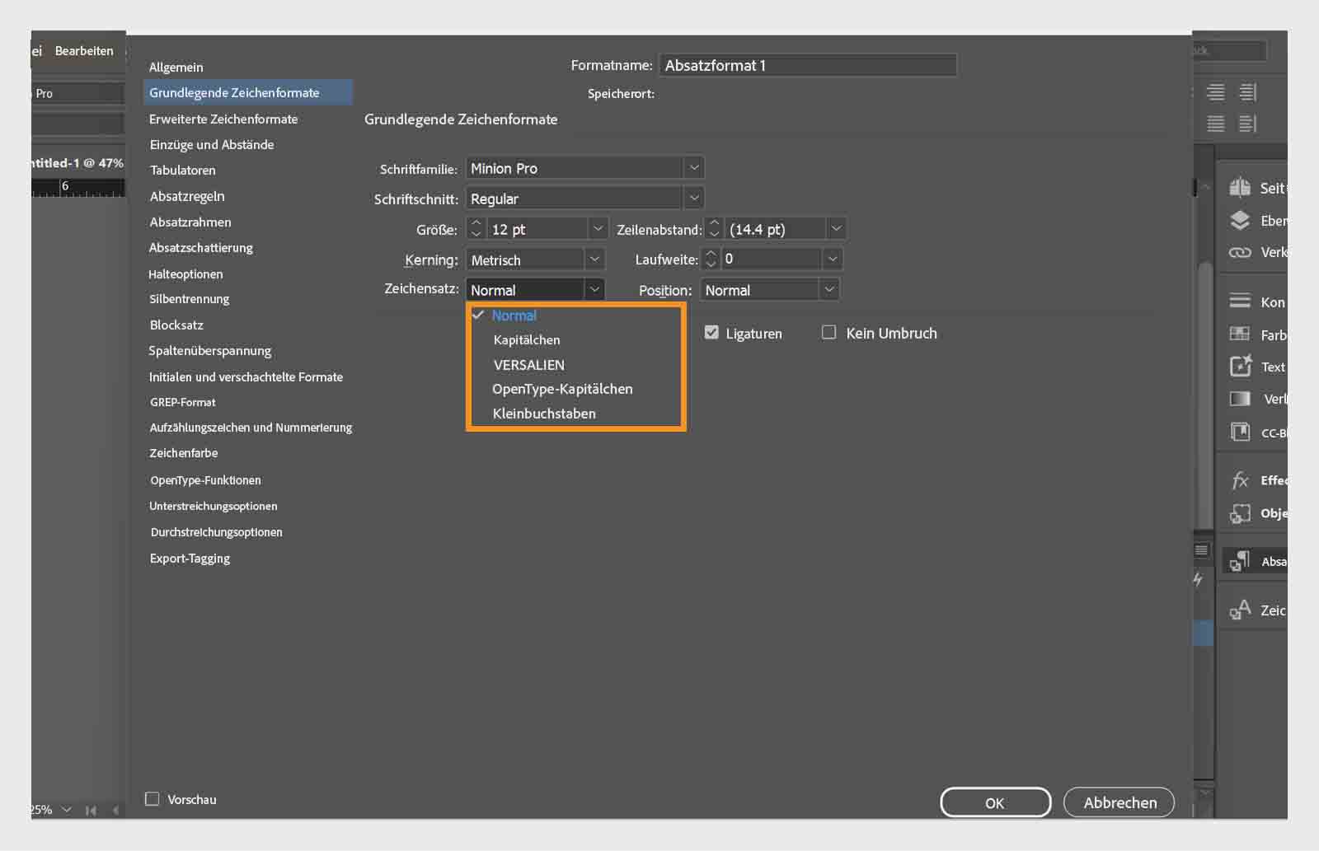Confirm the dialog with OK
1319x851 pixels.
pos(995,802)
